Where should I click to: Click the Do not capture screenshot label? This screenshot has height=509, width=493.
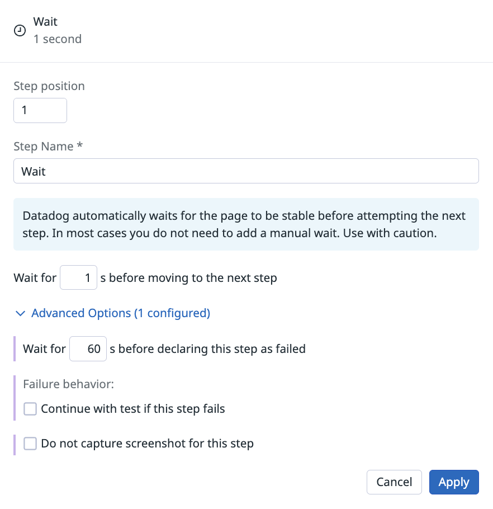point(147,444)
